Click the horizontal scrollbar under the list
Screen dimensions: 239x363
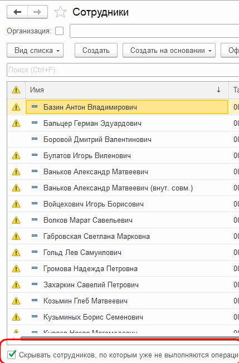130,338
